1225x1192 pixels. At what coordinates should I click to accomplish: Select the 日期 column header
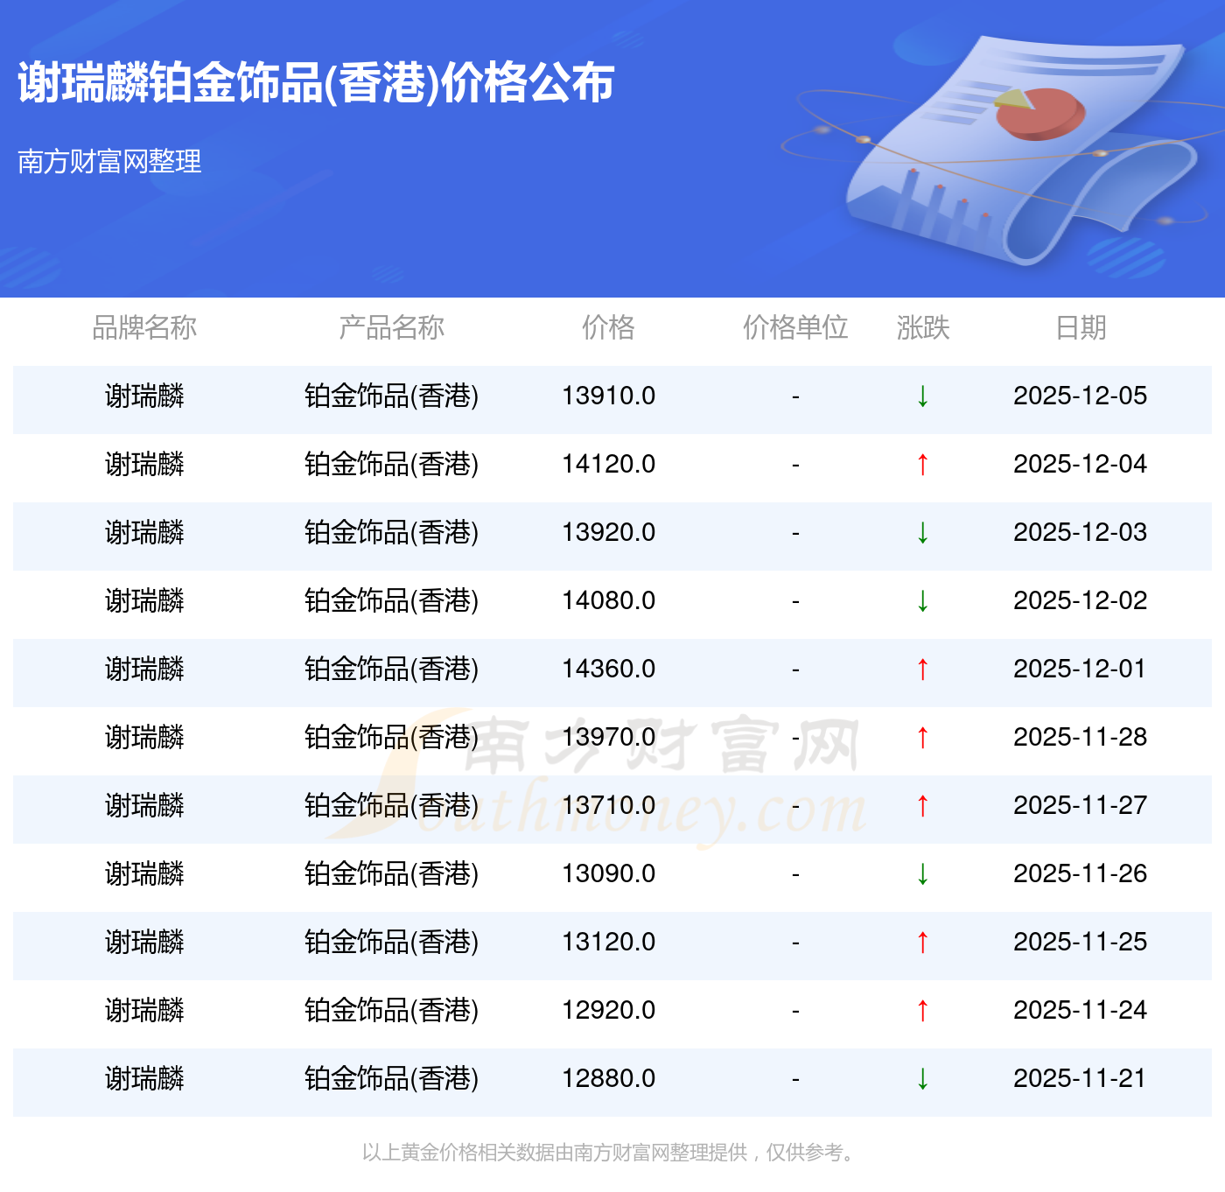pos(1081,327)
